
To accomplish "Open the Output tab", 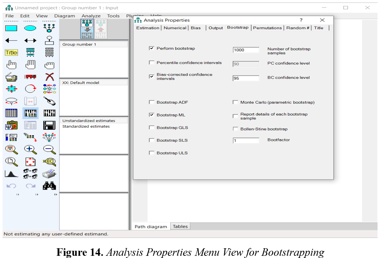I will click(216, 28).
